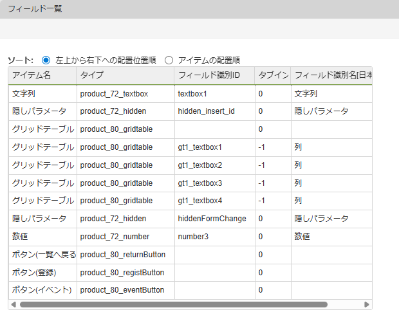Click the right arrow of horizontal scrollbar
The width and height of the screenshot is (399, 319).
click(x=367, y=304)
